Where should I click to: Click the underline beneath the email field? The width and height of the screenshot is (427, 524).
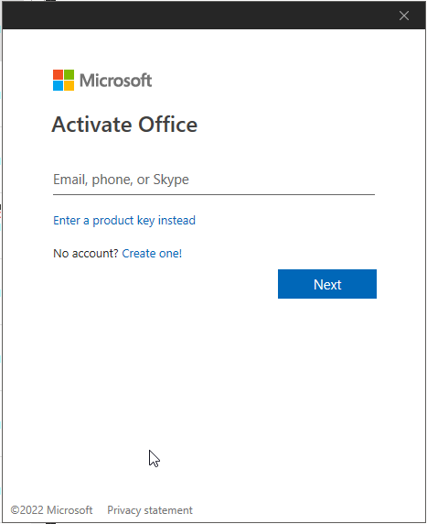pyautogui.click(x=214, y=194)
